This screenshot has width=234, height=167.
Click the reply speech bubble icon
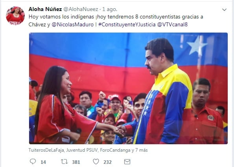(x=33, y=161)
